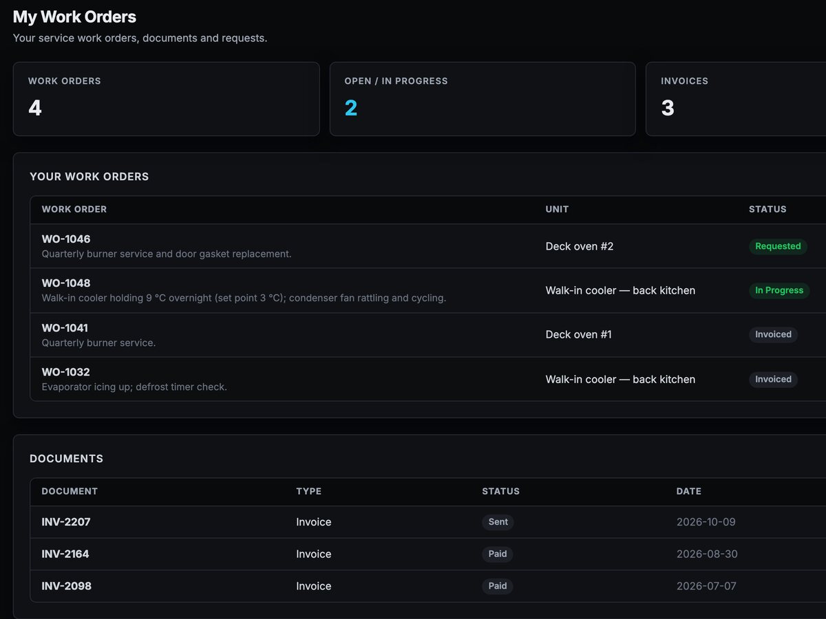Click the Invoice type for INV-2098
Image resolution: width=826 pixels, height=619 pixels.
314,586
